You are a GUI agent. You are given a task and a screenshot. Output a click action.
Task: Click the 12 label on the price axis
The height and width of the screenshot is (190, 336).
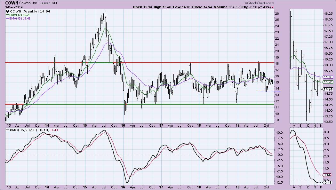pos(277,101)
